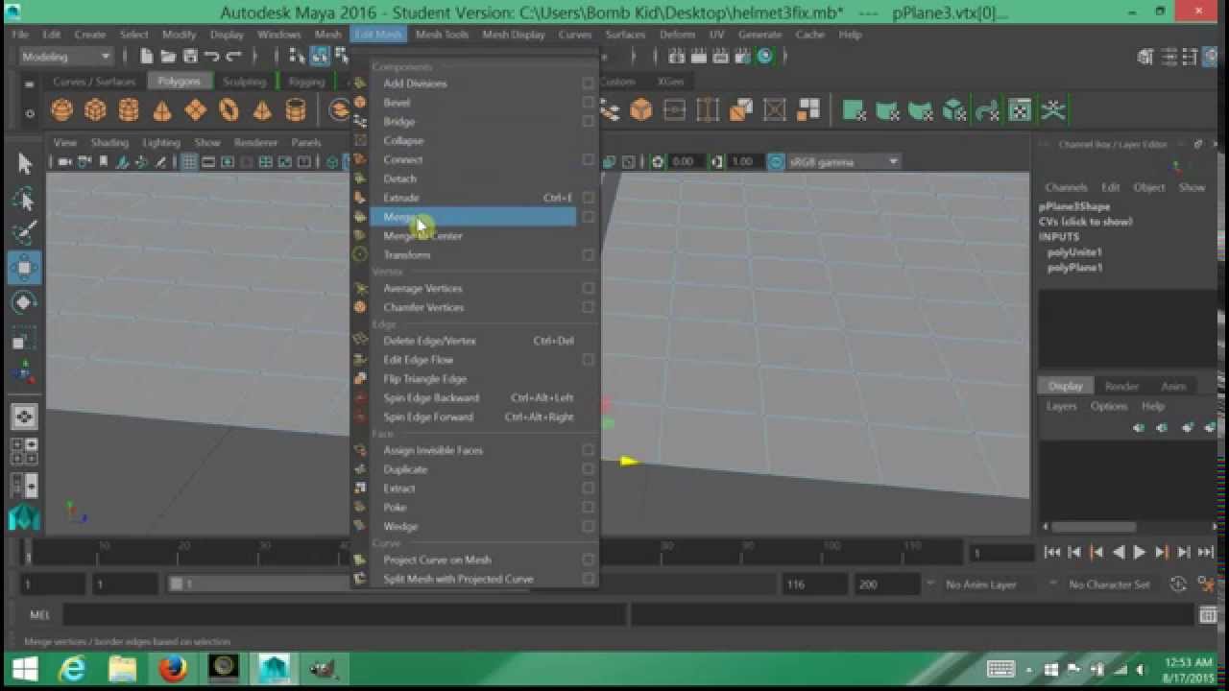Activate the Paint selection tool

[25, 233]
